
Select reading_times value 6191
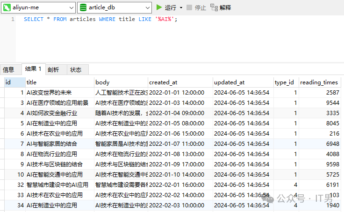tap(320, 185)
